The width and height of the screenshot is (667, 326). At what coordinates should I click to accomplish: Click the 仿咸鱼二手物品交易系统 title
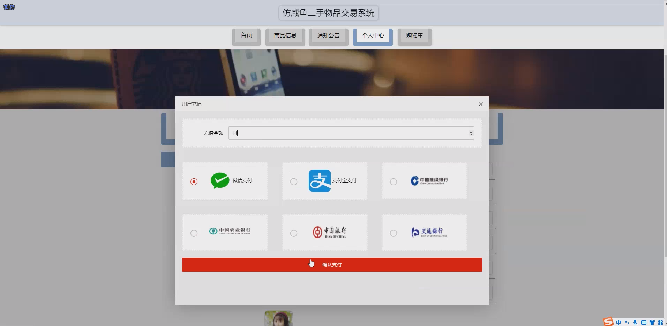point(328,13)
